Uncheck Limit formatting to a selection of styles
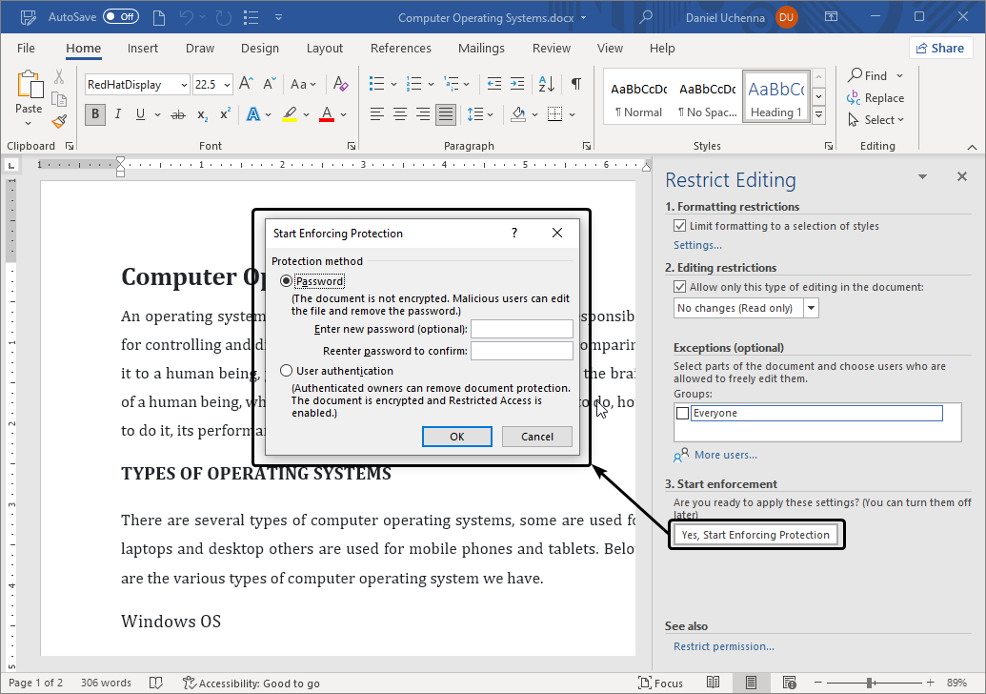This screenshot has width=986, height=694. tap(680, 226)
